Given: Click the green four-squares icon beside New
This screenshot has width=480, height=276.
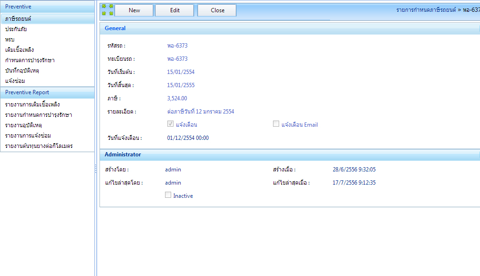Looking at the screenshot, I should coord(108,10).
